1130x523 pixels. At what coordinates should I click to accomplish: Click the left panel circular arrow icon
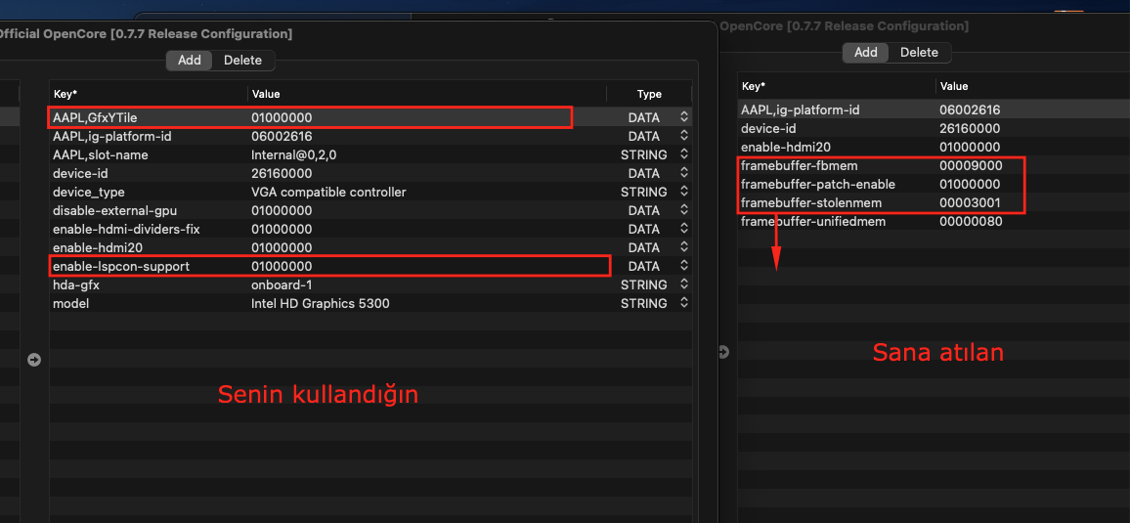(34, 359)
